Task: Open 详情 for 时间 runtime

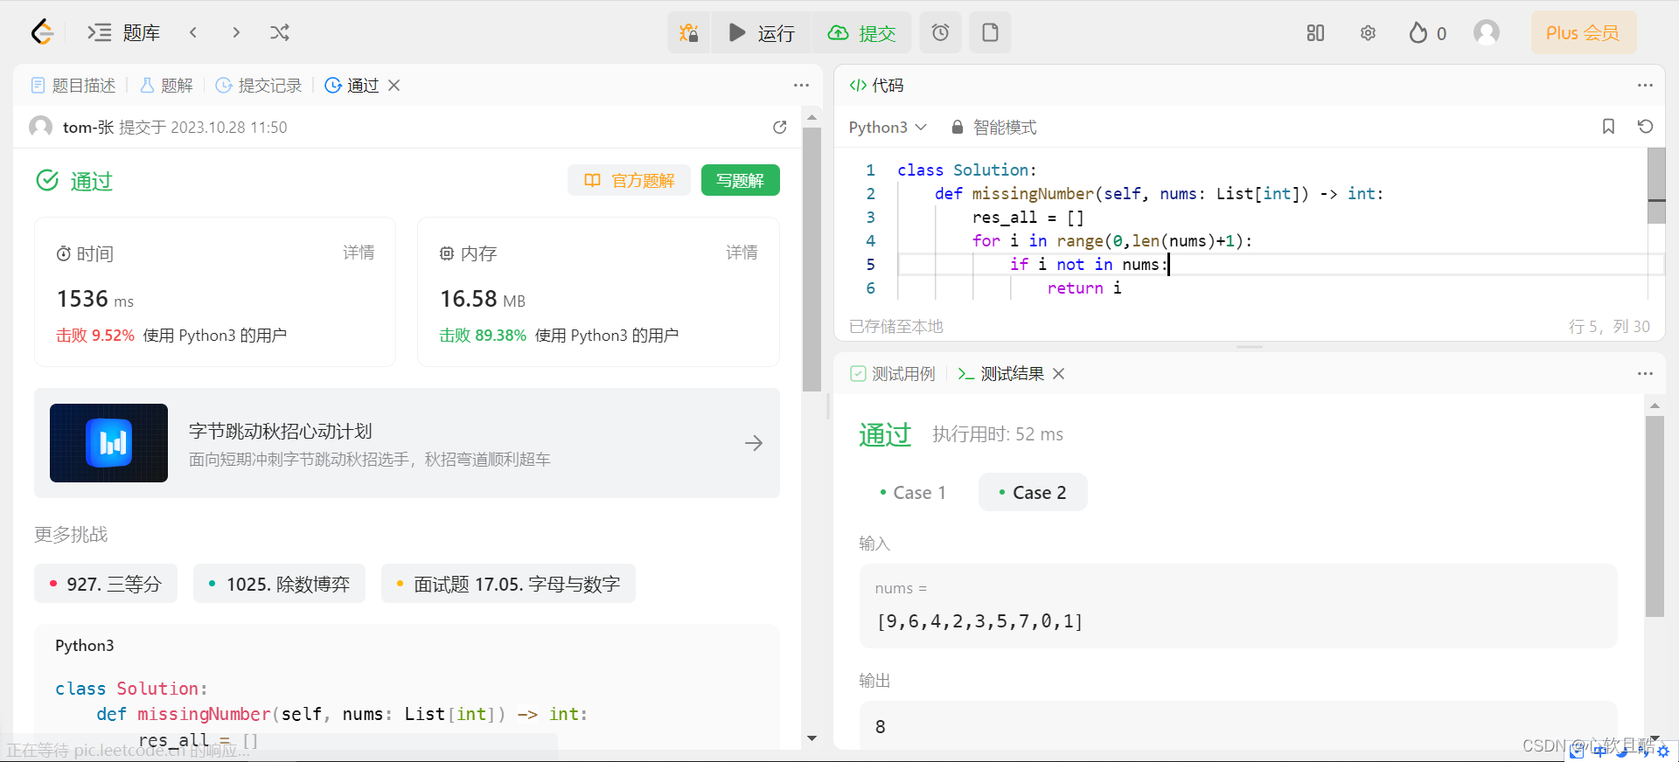Action: click(359, 253)
